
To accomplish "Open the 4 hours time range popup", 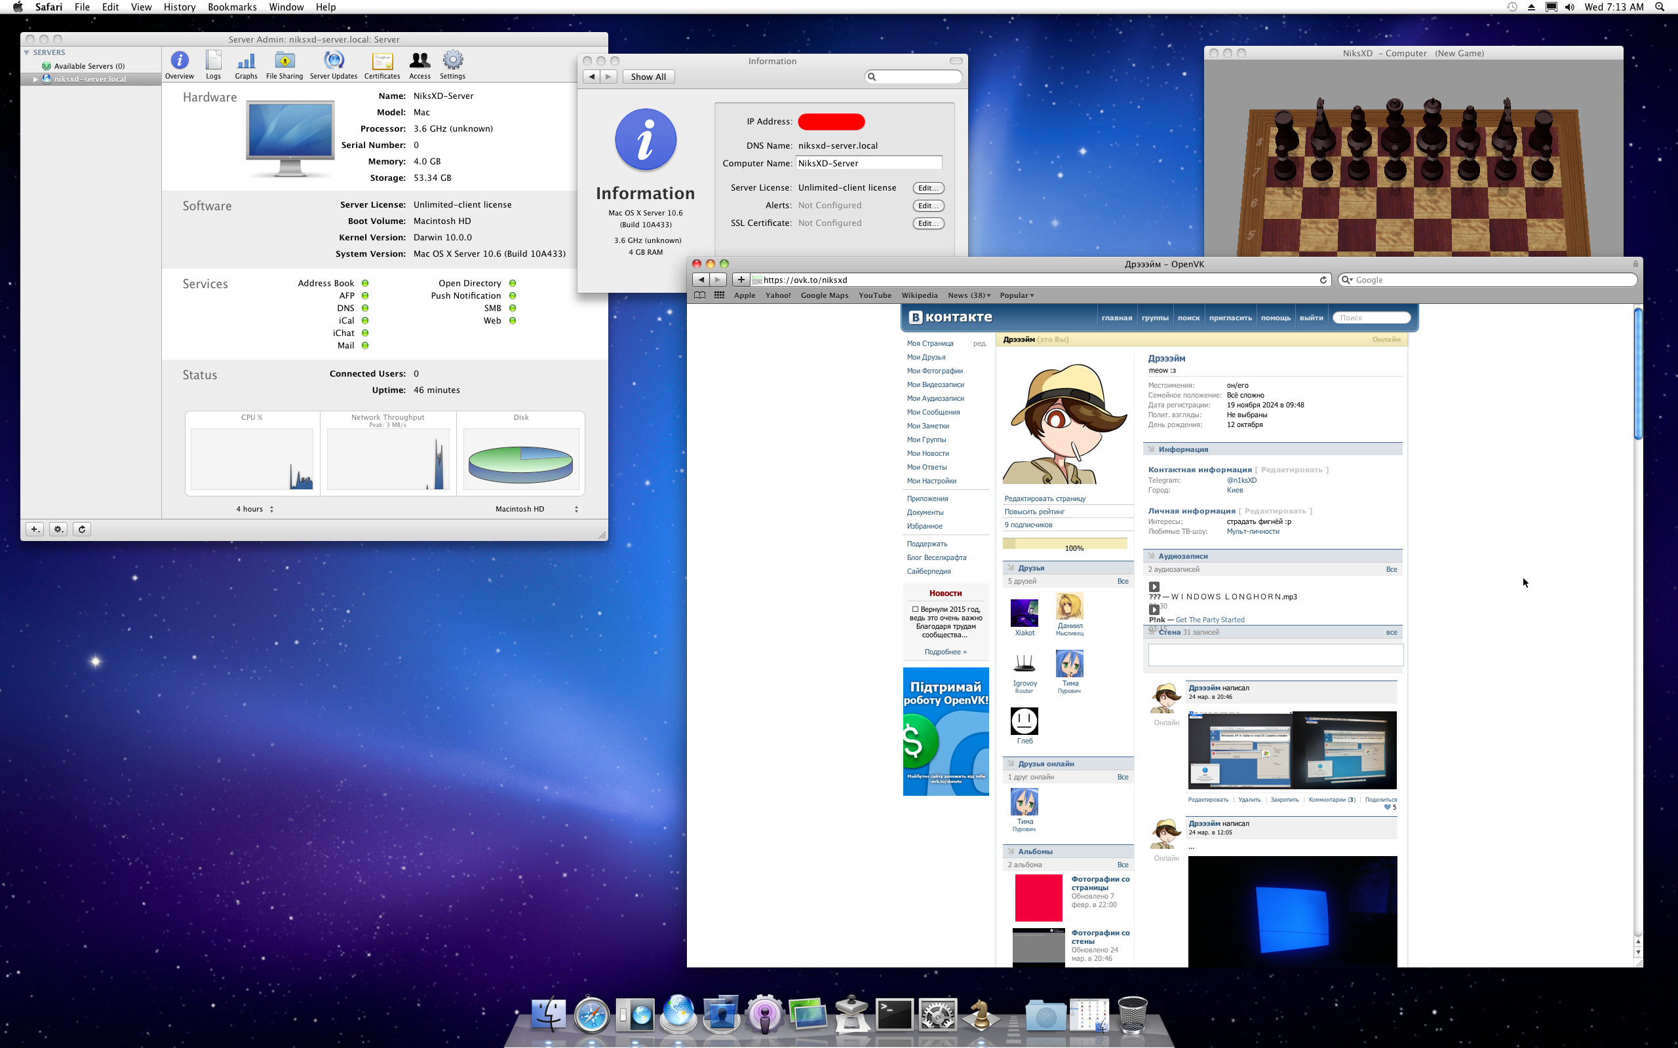I will click(x=254, y=509).
